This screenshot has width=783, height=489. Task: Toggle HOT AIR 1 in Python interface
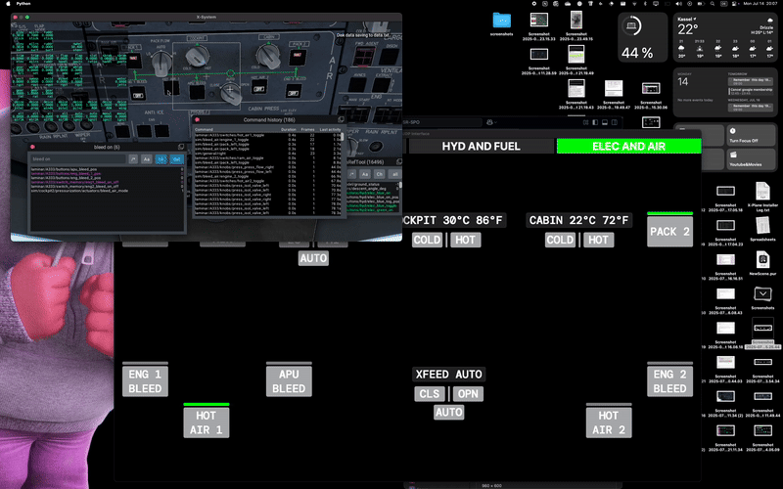(206, 422)
